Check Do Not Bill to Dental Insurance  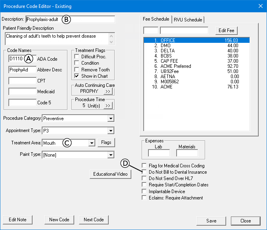point(144,172)
